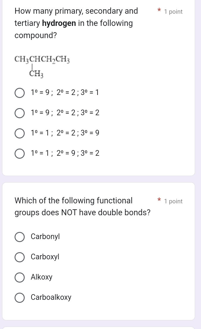Image resolution: width=201 pixels, height=329 pixels.
Task: Click the bold word hydrogen in the question
Action: 58,23
